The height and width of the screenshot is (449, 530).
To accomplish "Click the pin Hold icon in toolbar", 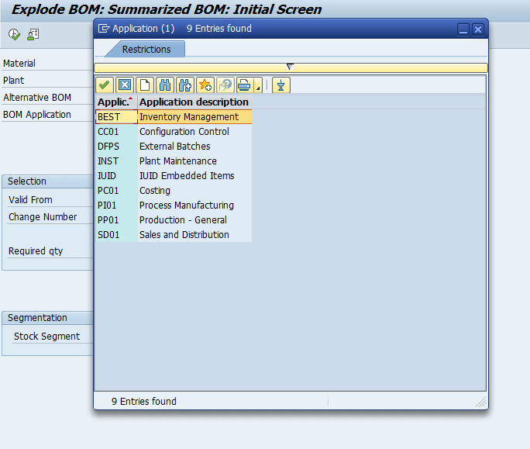I will click(281, 85).
